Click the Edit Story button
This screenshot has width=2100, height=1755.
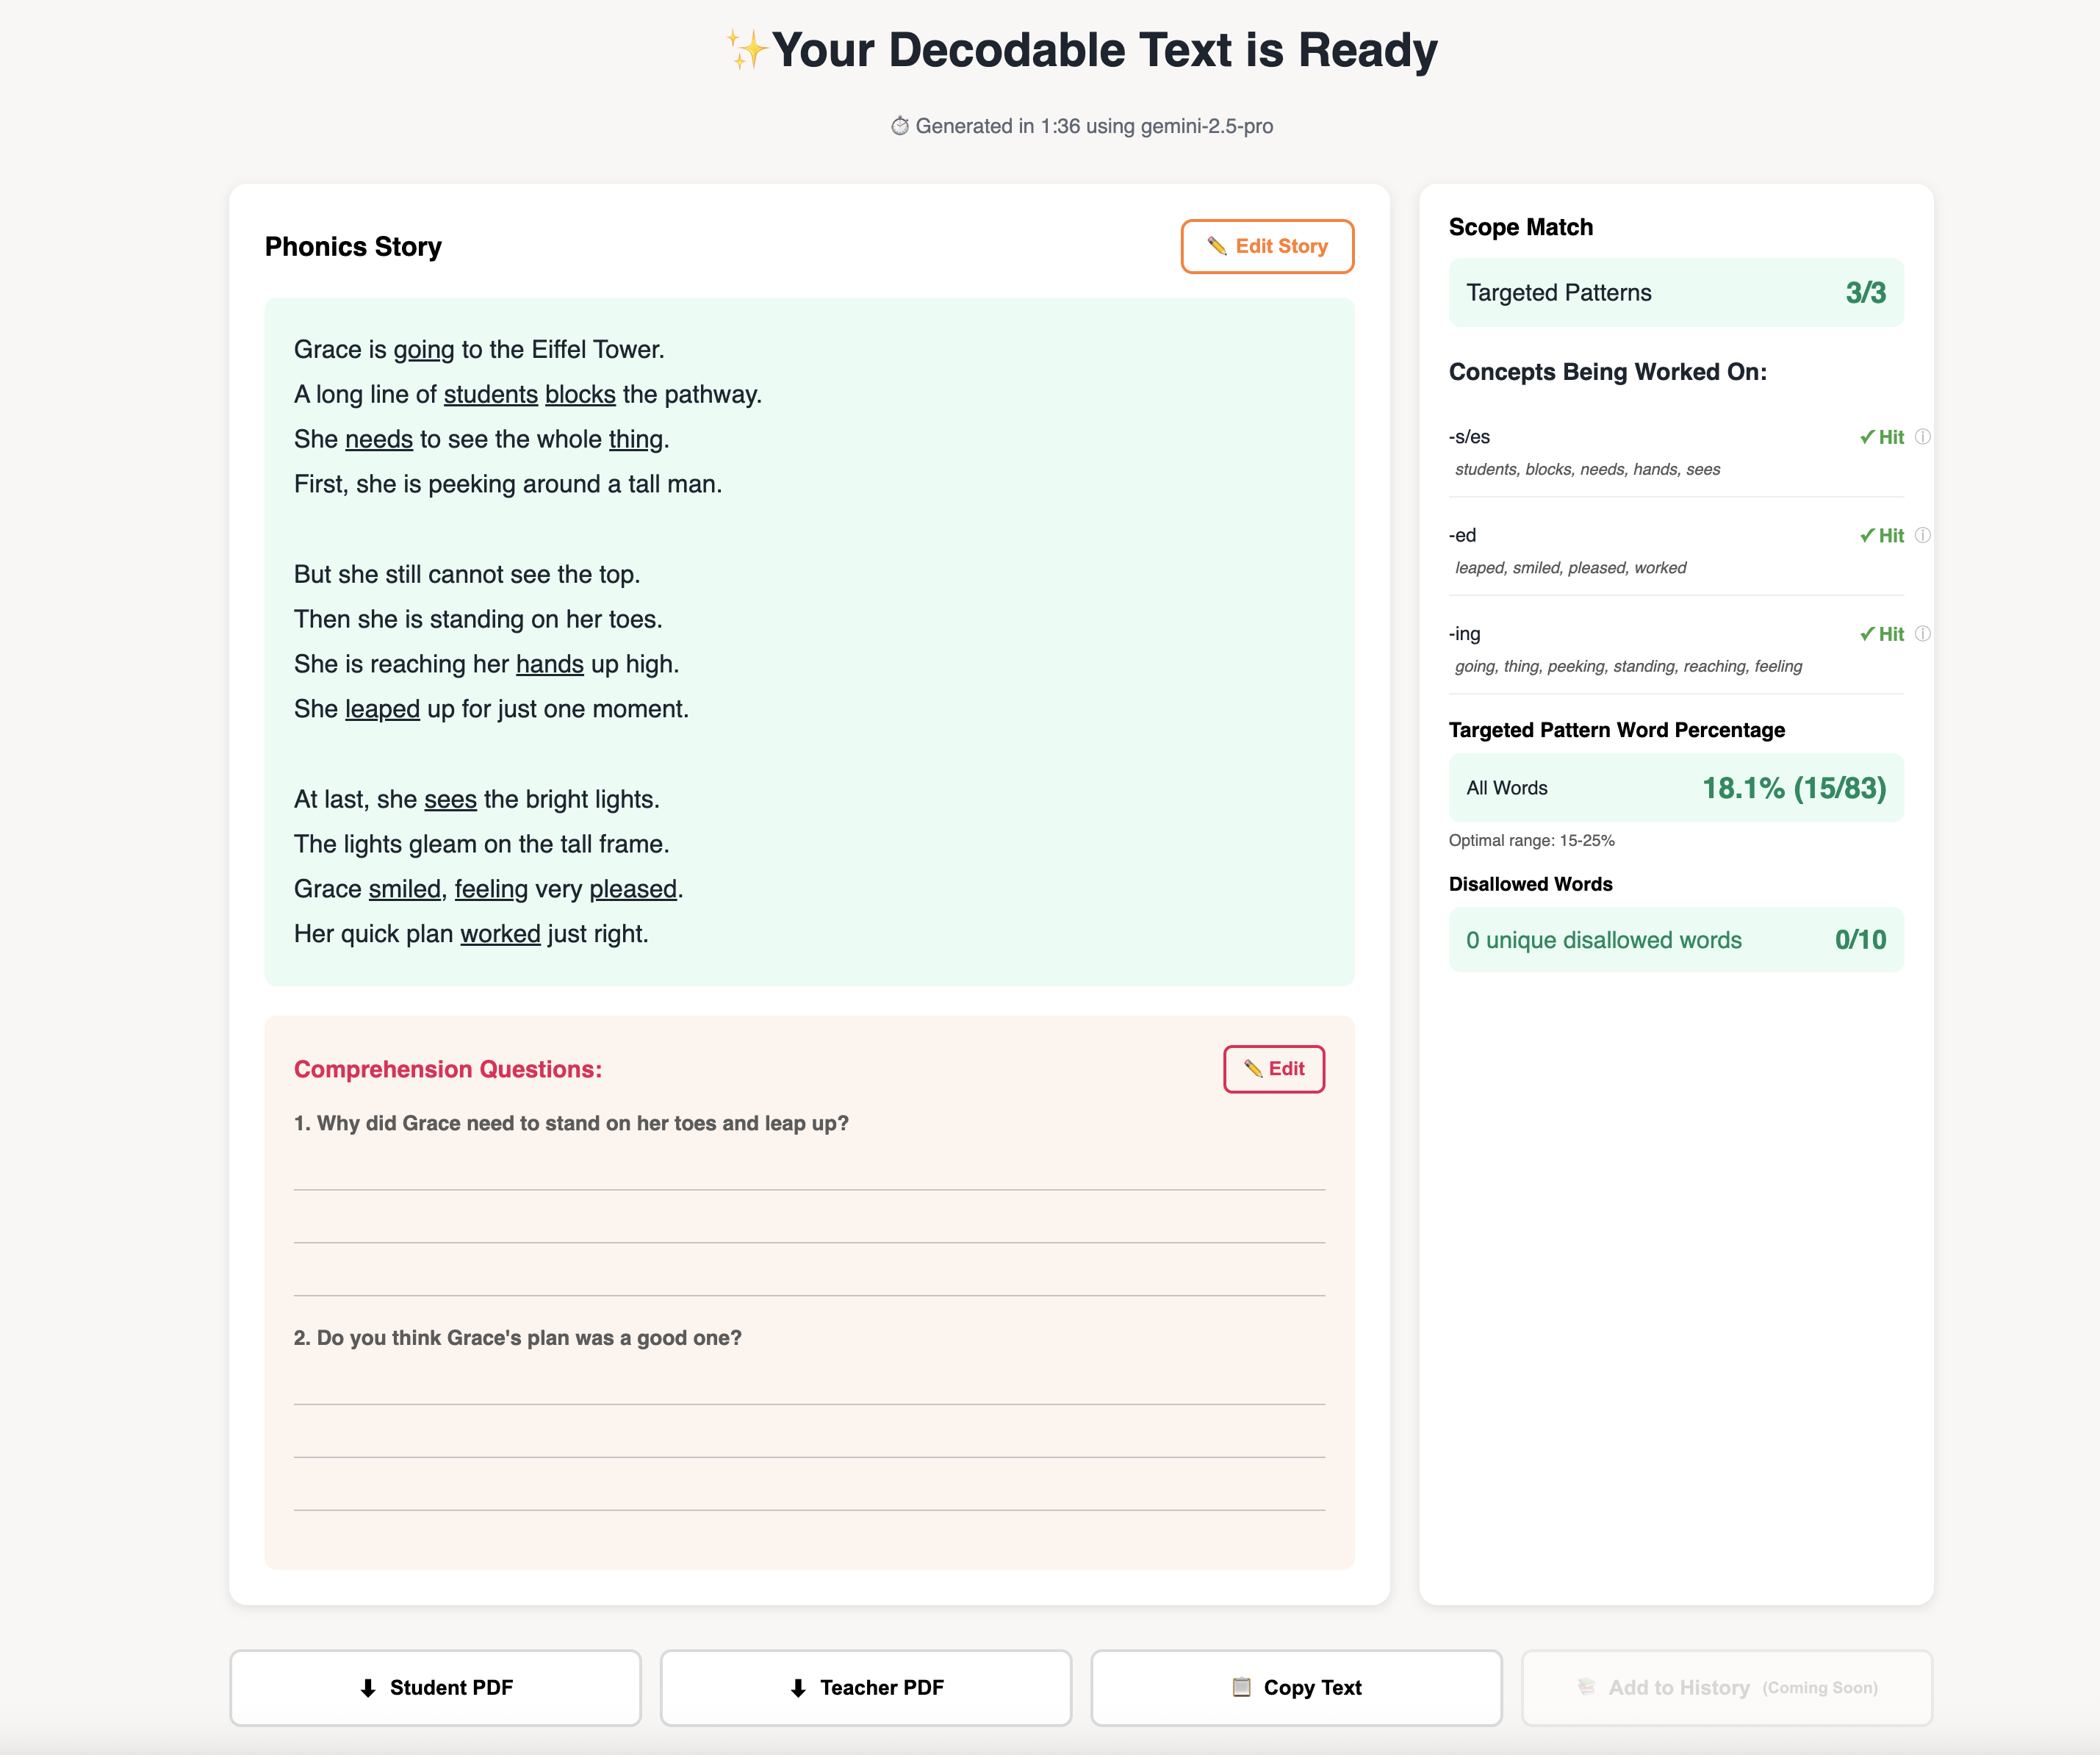point(1267,246)
